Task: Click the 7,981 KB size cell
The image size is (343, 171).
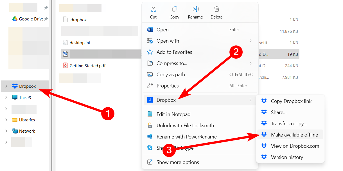Action: (x=290, y=77)
